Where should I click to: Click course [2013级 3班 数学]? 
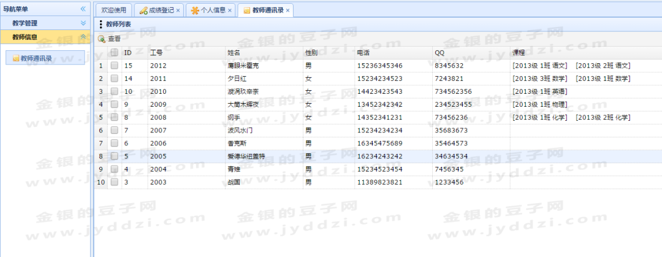pyautogui.click(x=540, y=79)
